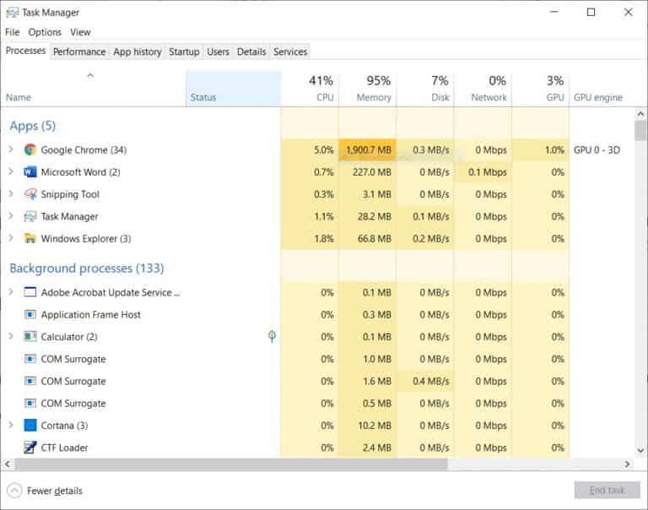Click the CTF Loader pen icon

click(x=30, y=448)
